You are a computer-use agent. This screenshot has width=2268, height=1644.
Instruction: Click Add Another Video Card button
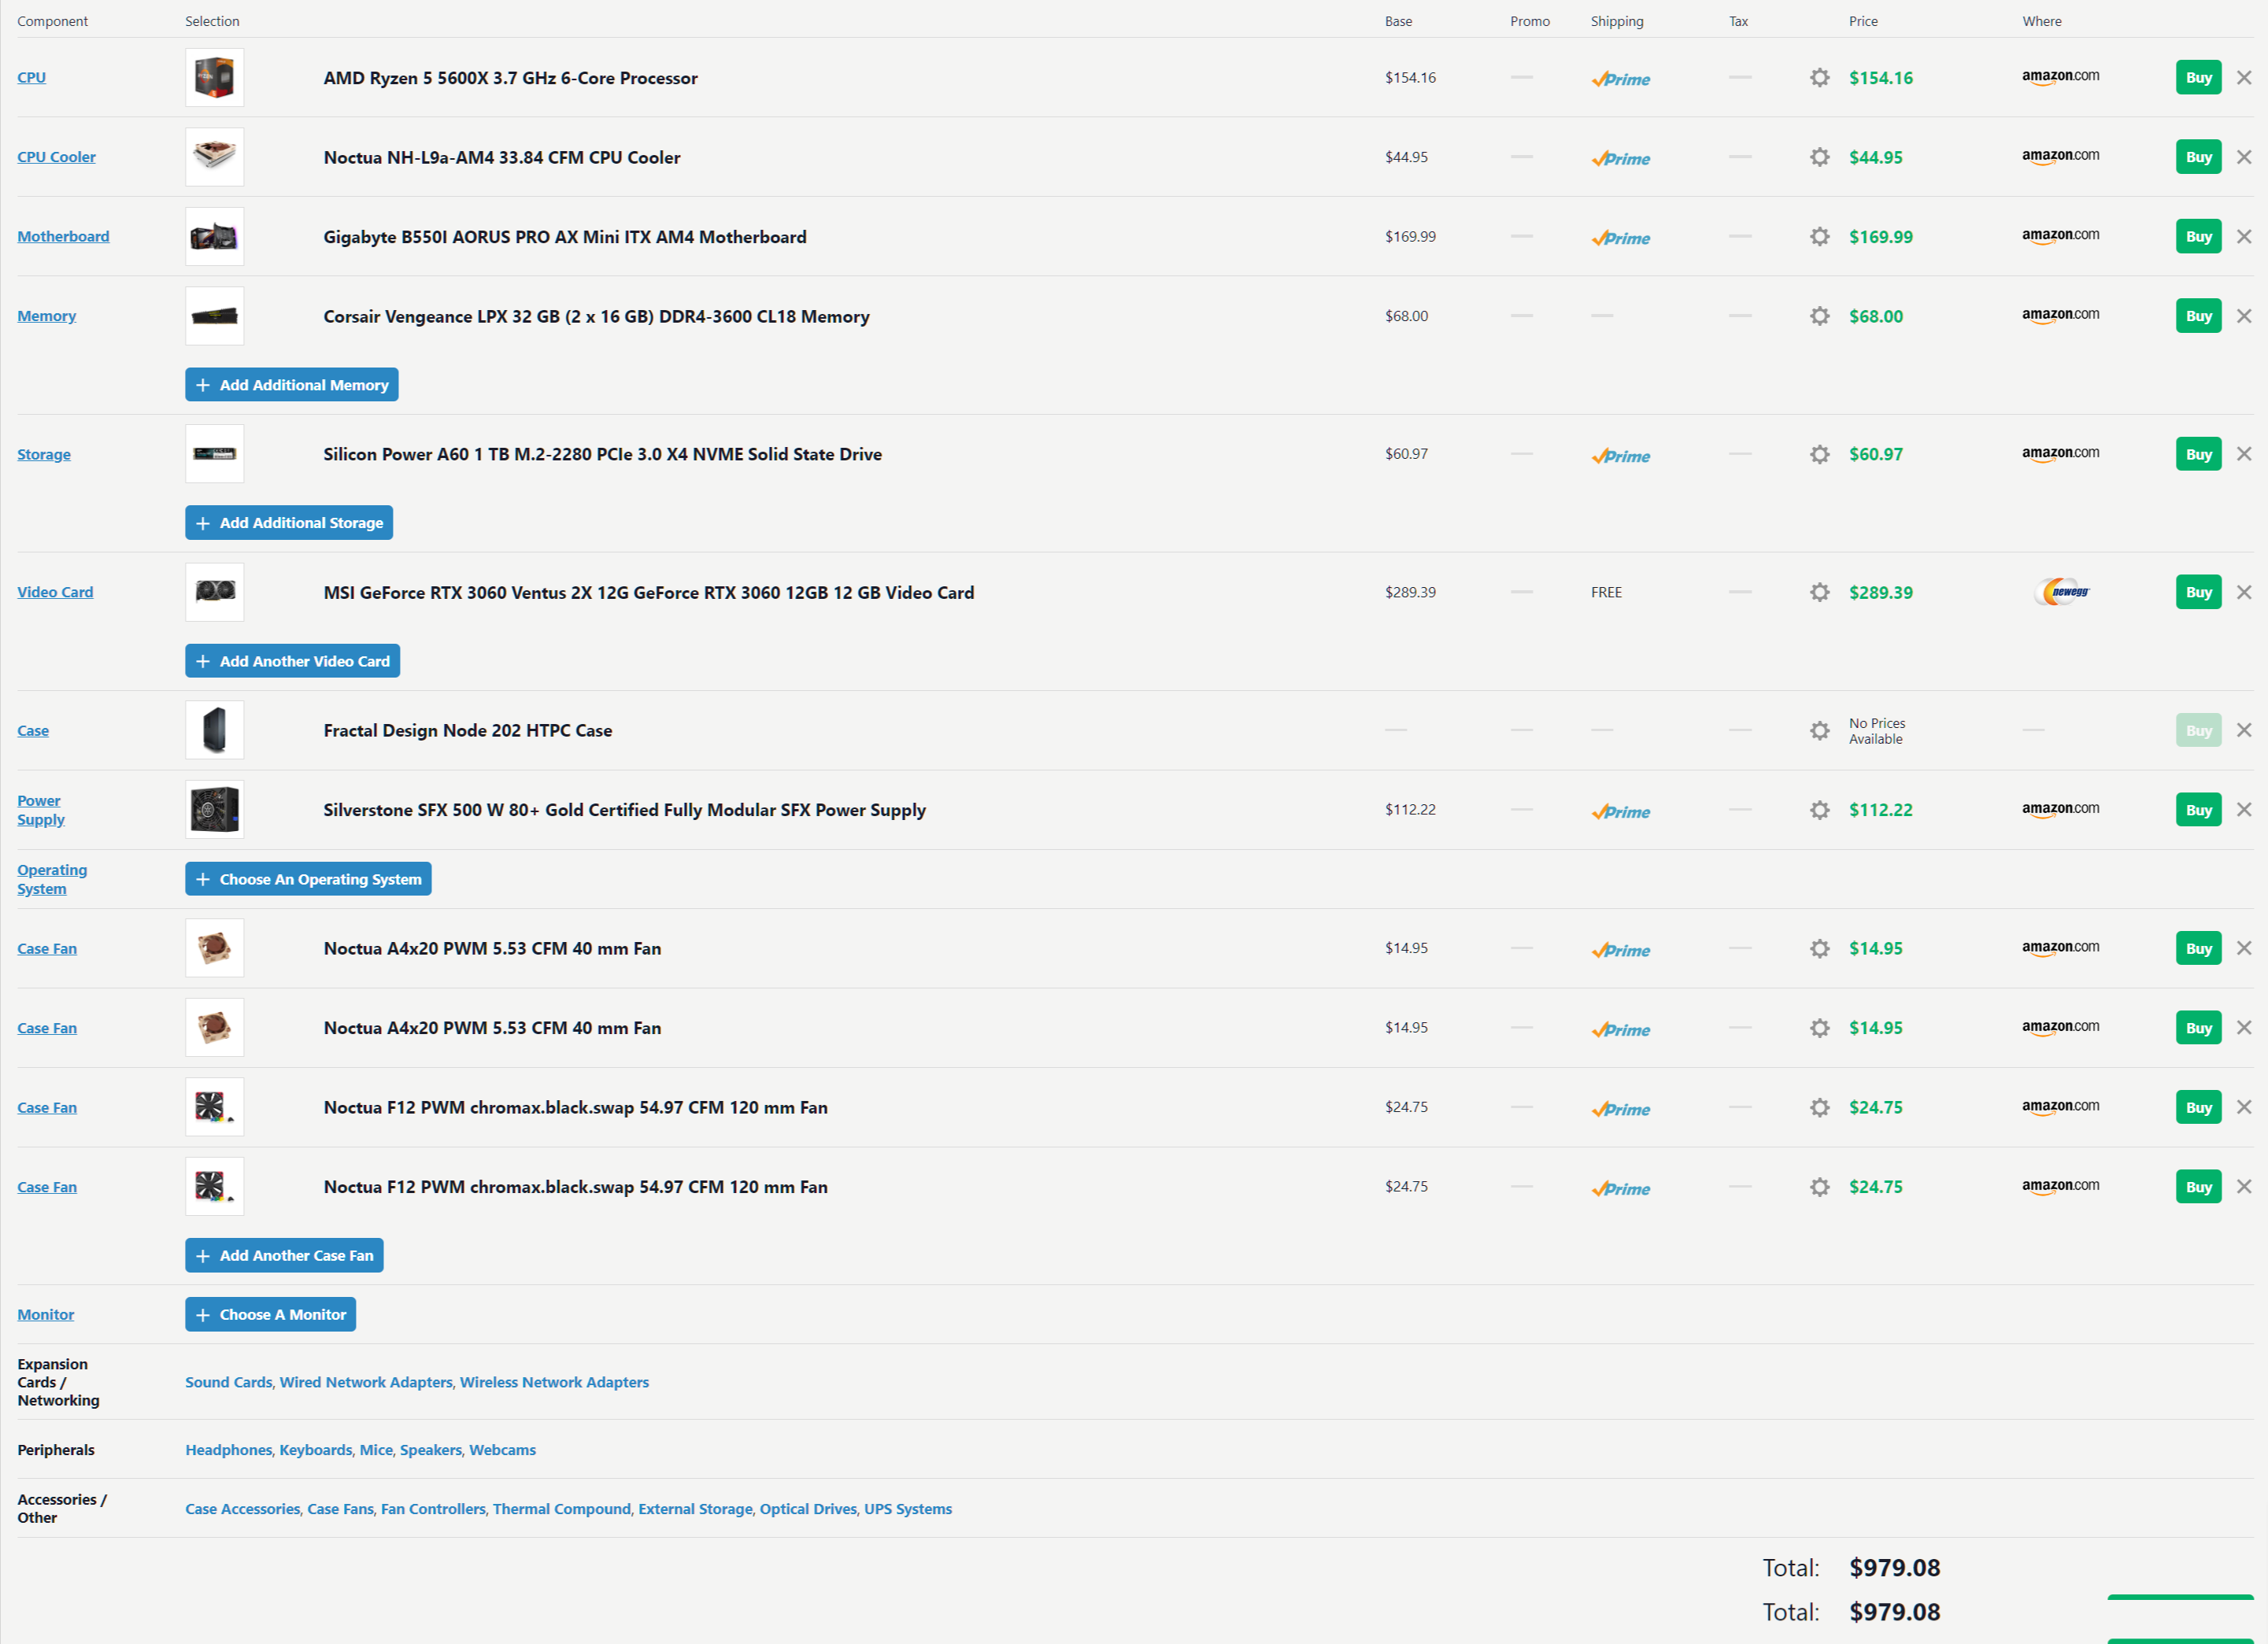point(293,662)
